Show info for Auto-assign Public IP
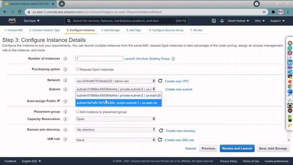 (x=65, y=101)
